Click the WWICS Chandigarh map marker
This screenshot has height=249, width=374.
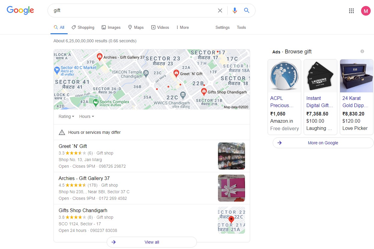coord(183,95)
